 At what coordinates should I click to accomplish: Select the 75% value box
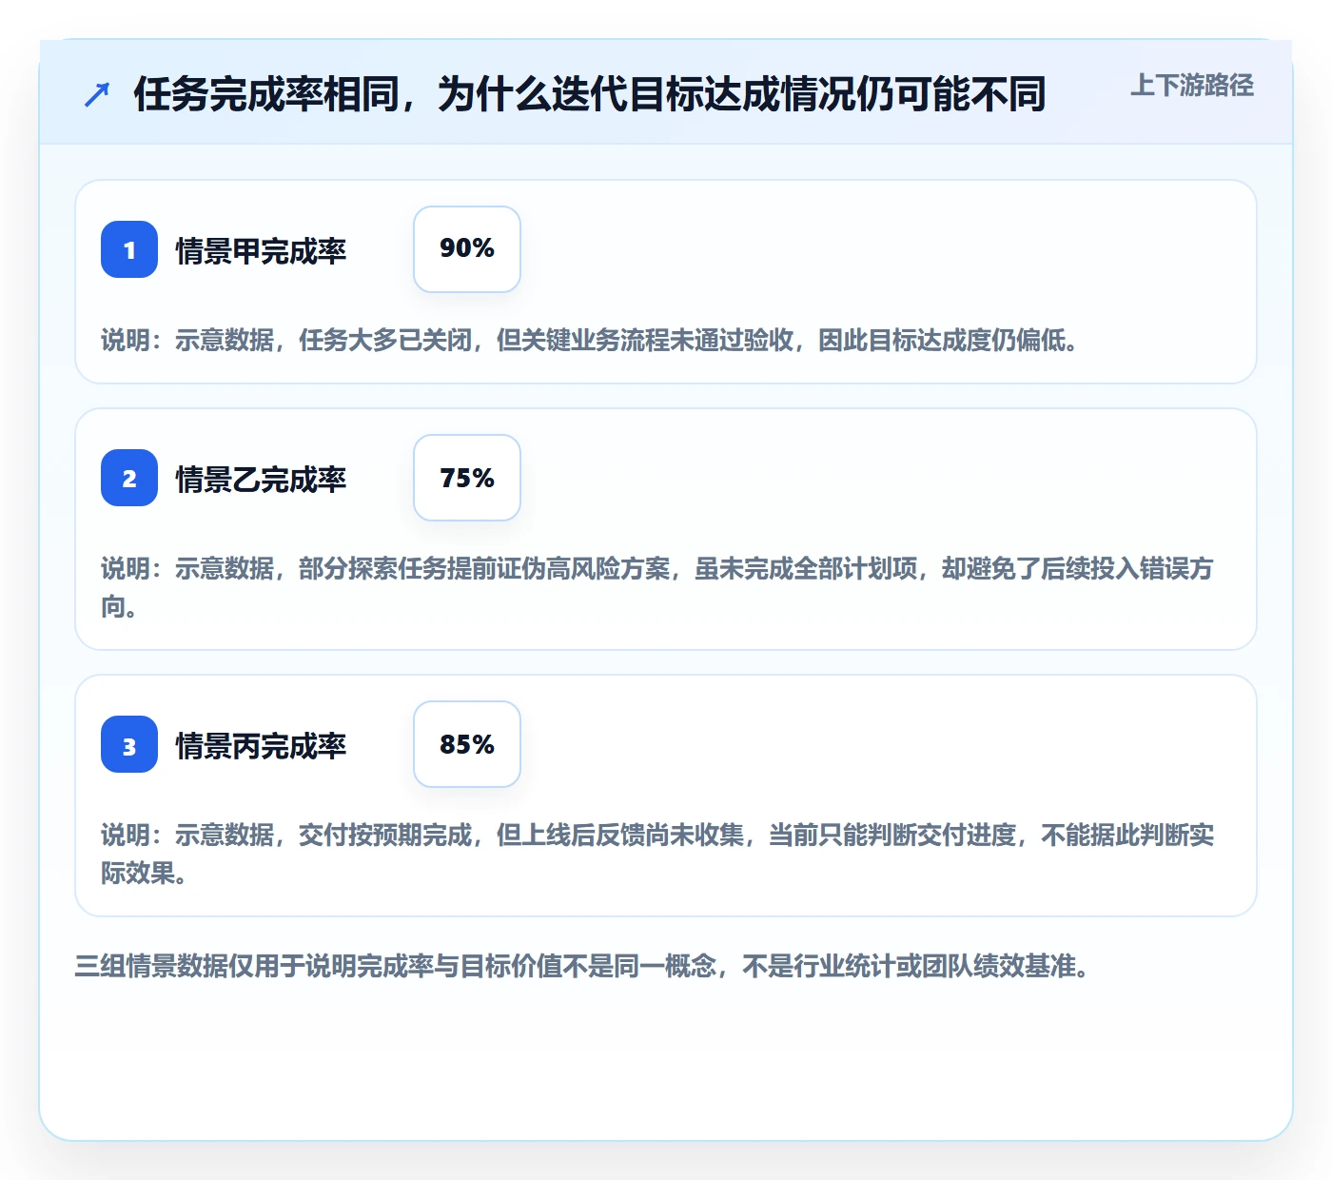point(467,478)
